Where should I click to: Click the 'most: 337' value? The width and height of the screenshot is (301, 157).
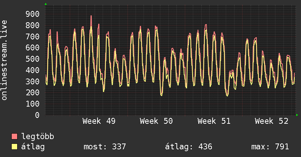(x=105, y=147)
